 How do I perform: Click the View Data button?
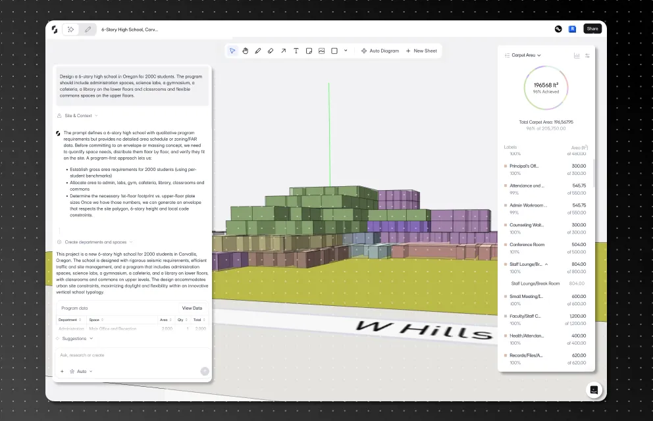tap(192, 309)
